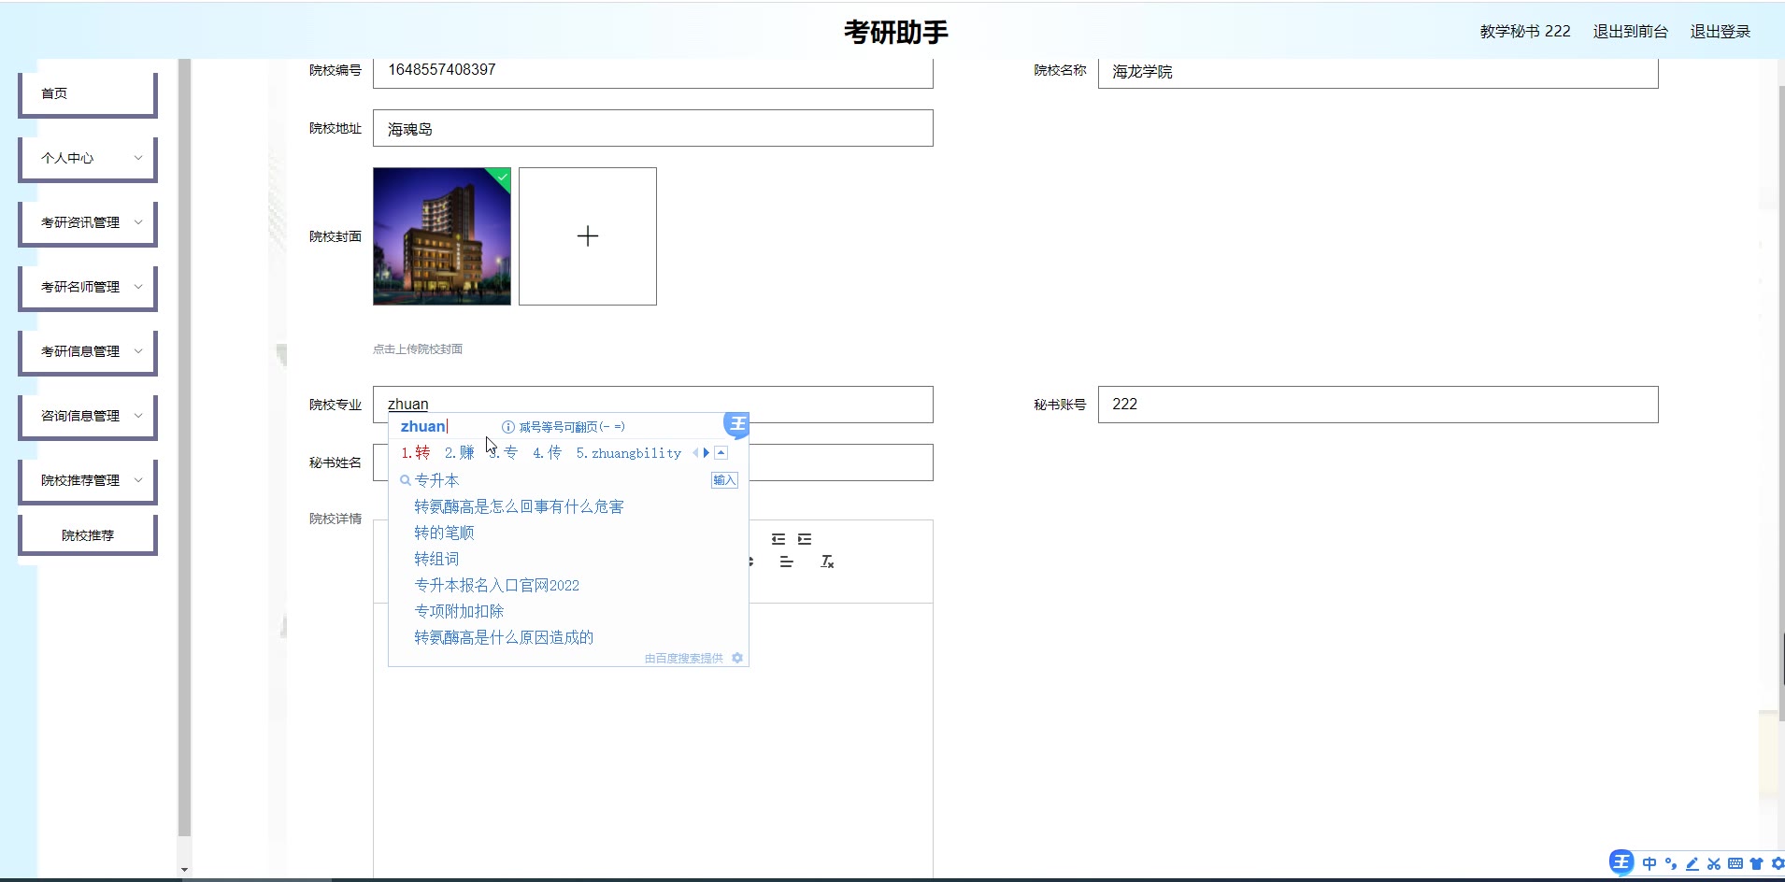
Task: Select suggestion 专升本报名入口官网2022
Action: pos(496,585)
